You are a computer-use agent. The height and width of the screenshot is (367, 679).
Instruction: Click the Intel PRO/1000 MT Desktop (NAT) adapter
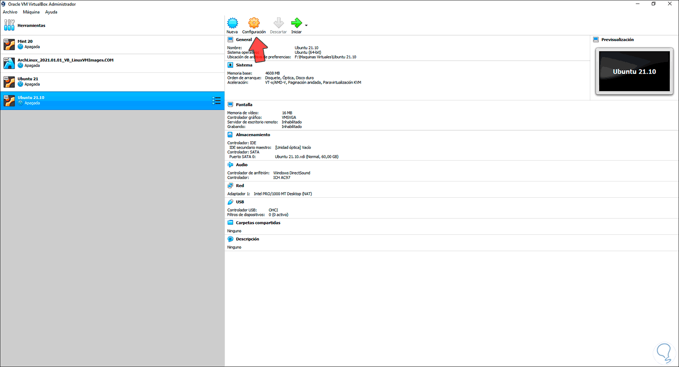283,194
